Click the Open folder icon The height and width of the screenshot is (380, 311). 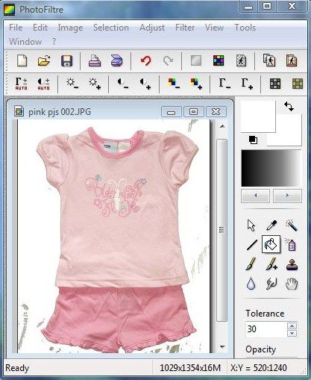point(44,60)
